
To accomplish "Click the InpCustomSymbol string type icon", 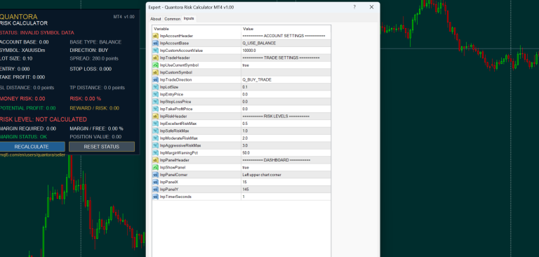I will pos(155,72).
